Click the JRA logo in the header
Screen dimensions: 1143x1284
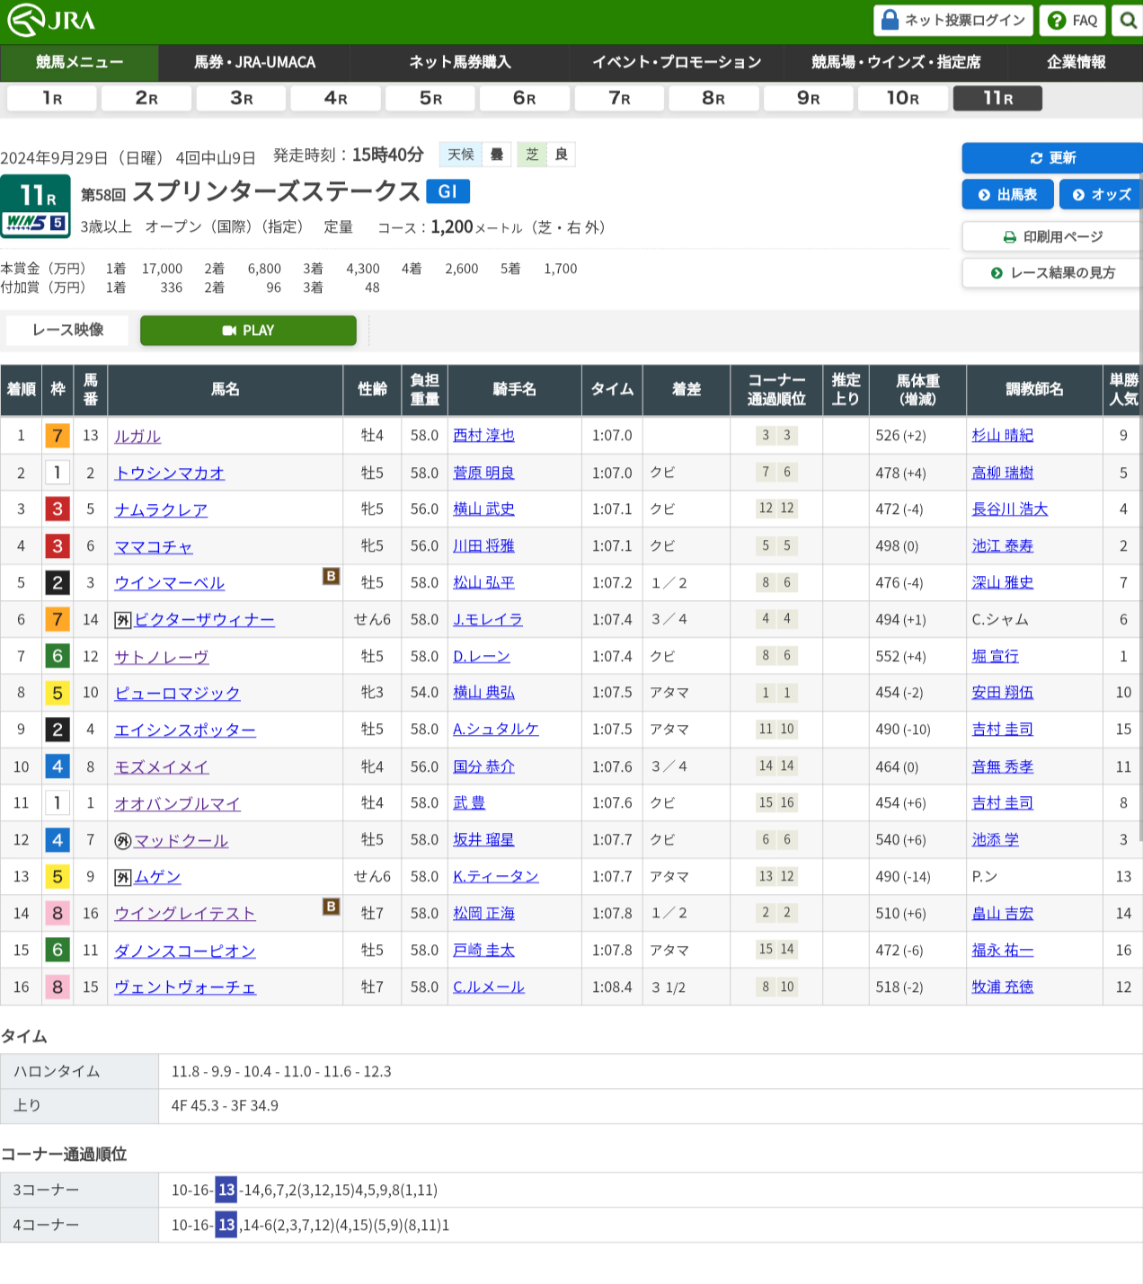(51, 21)
